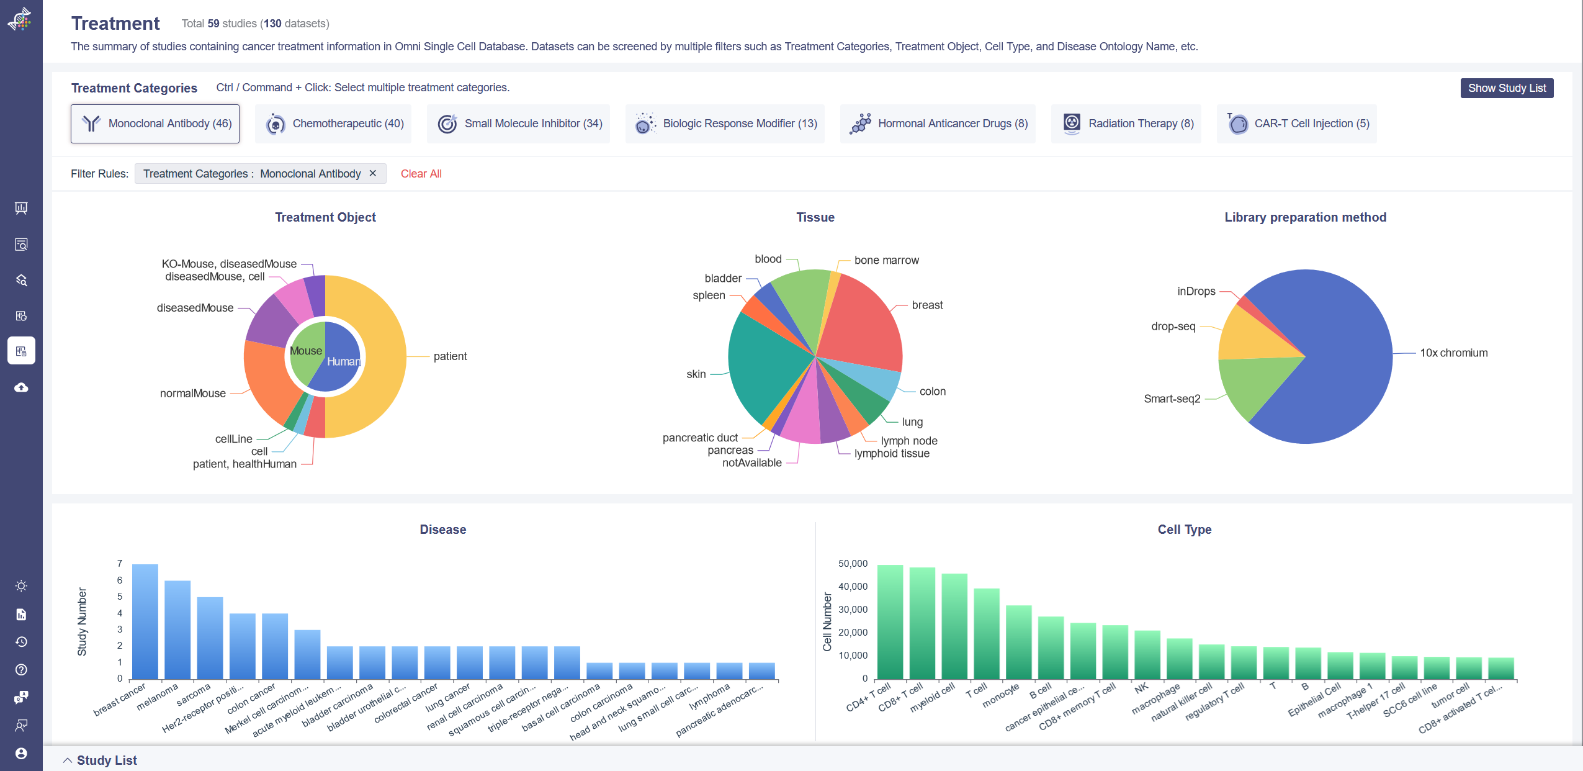This screenshot has width=1583, height=771.
Task: Open the dataset search sidebar icon
Action: [21, 244]
